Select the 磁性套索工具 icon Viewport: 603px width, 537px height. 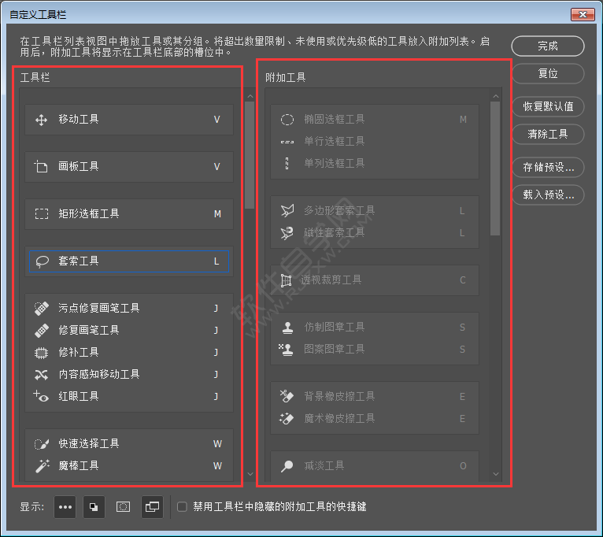287,233
